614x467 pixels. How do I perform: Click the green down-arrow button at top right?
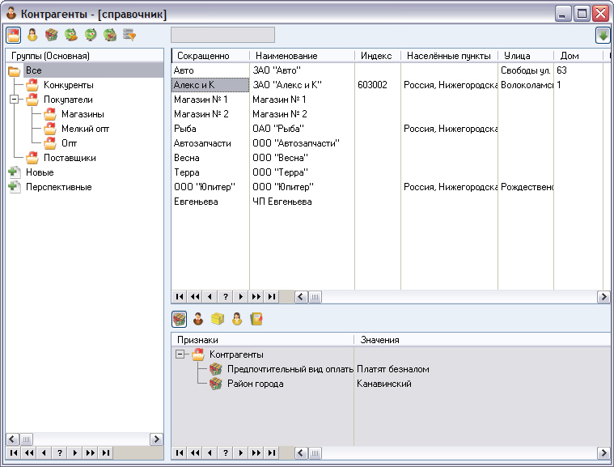[603, 36]
